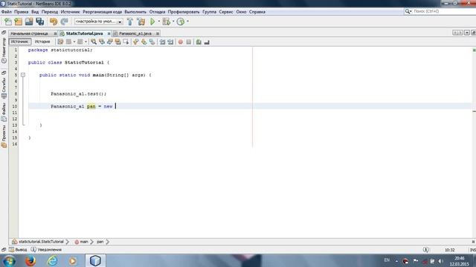476x267 pixels.
Task: Launch Firefox from the taskbar
Action: pyautogui.click(x=30, y=260)
